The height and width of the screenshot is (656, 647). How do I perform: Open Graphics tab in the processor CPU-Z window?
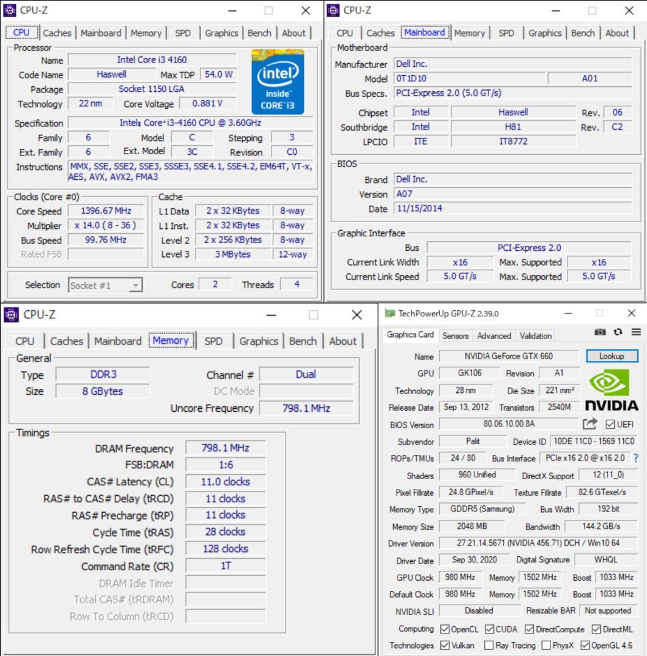click(x=221, y=33)
